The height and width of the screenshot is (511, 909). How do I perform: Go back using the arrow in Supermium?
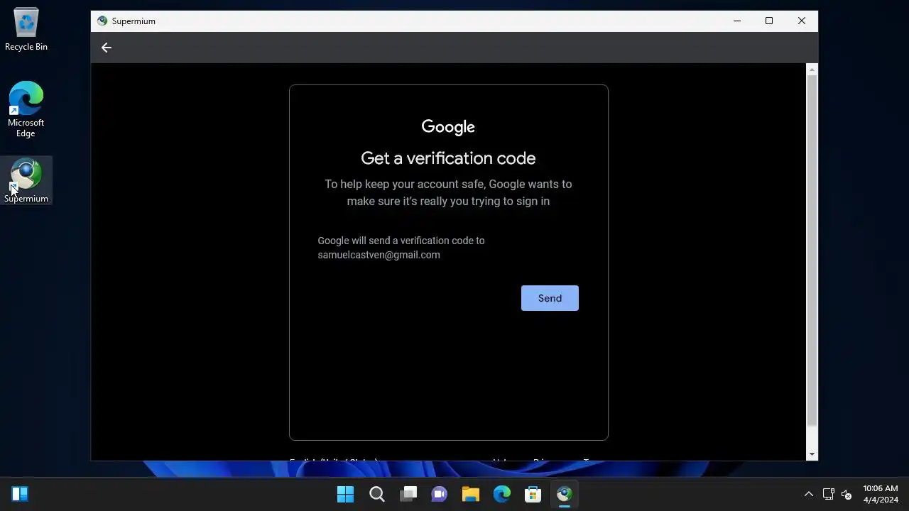click(107, 48)
